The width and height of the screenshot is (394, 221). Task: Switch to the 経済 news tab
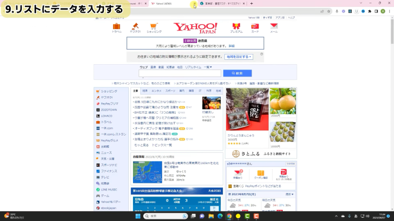(145, 91)
